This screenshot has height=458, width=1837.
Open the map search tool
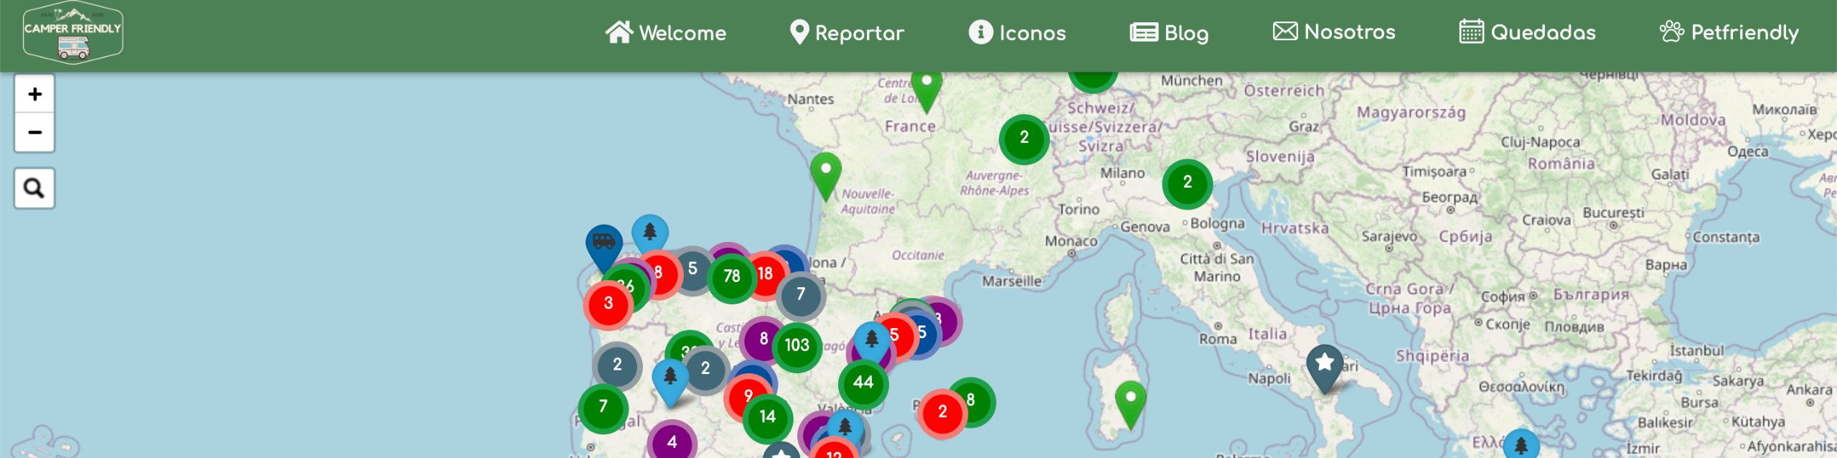[x=34, y=188]
